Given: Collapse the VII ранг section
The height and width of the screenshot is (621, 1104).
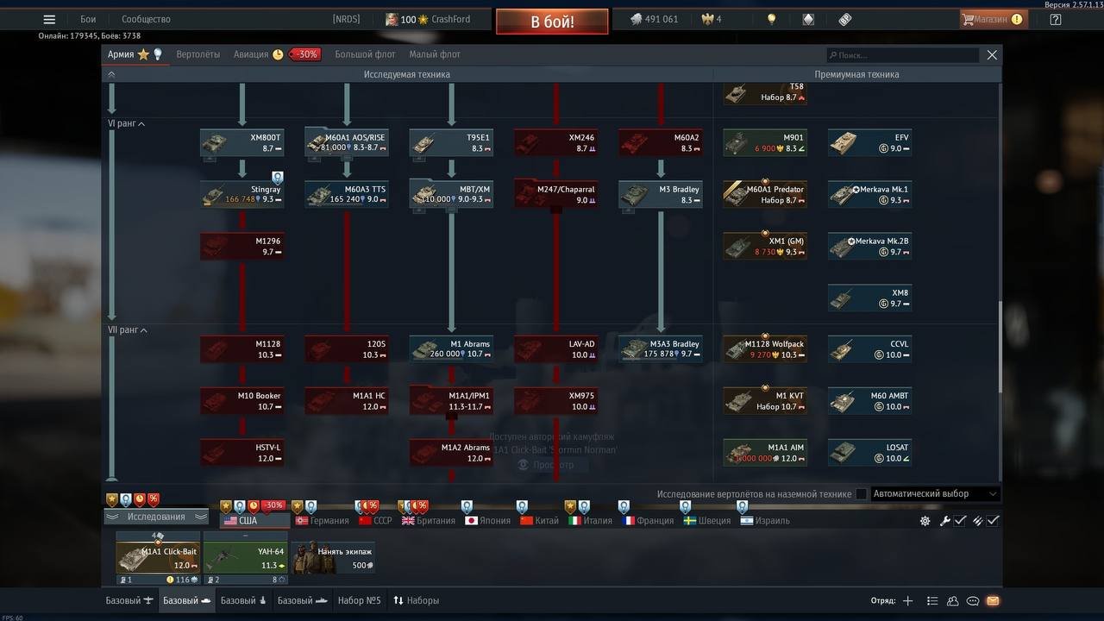Looking at the screenshot, I should (x=128, y=329).
